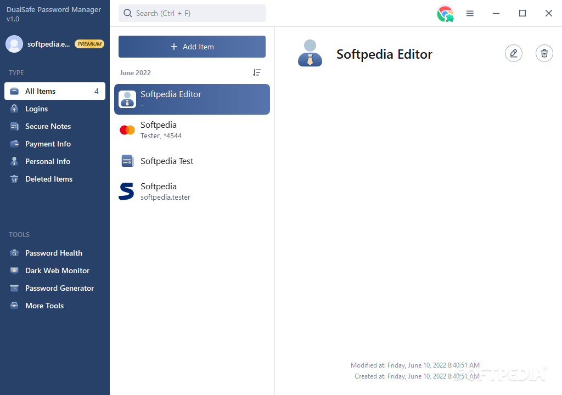
Task: Open the Password Health tool
Action: tap(55, 253)
